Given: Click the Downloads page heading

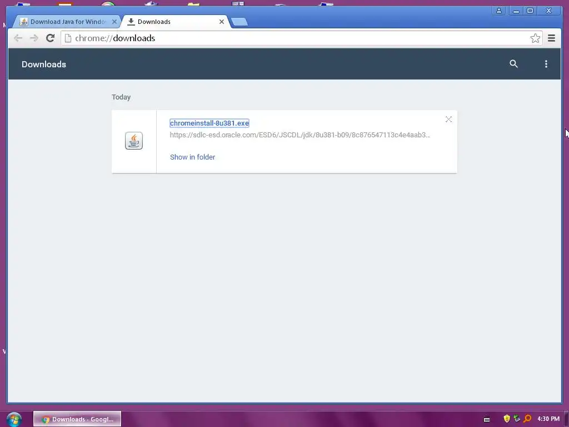Looking at the screenshot, I should pos(44,64).
